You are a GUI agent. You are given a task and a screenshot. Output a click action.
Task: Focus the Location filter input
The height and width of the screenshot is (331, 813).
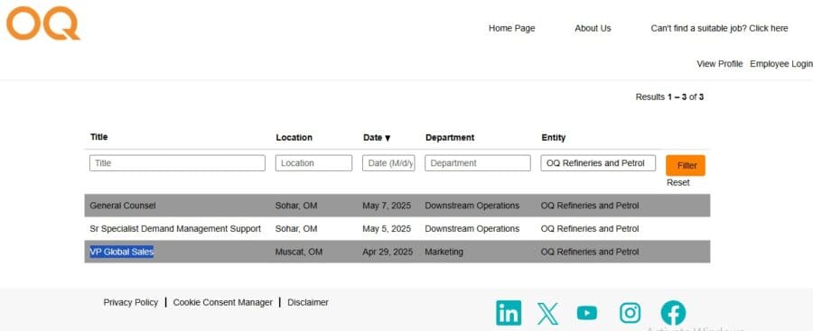pyautogui.click(x=313, y=163)
